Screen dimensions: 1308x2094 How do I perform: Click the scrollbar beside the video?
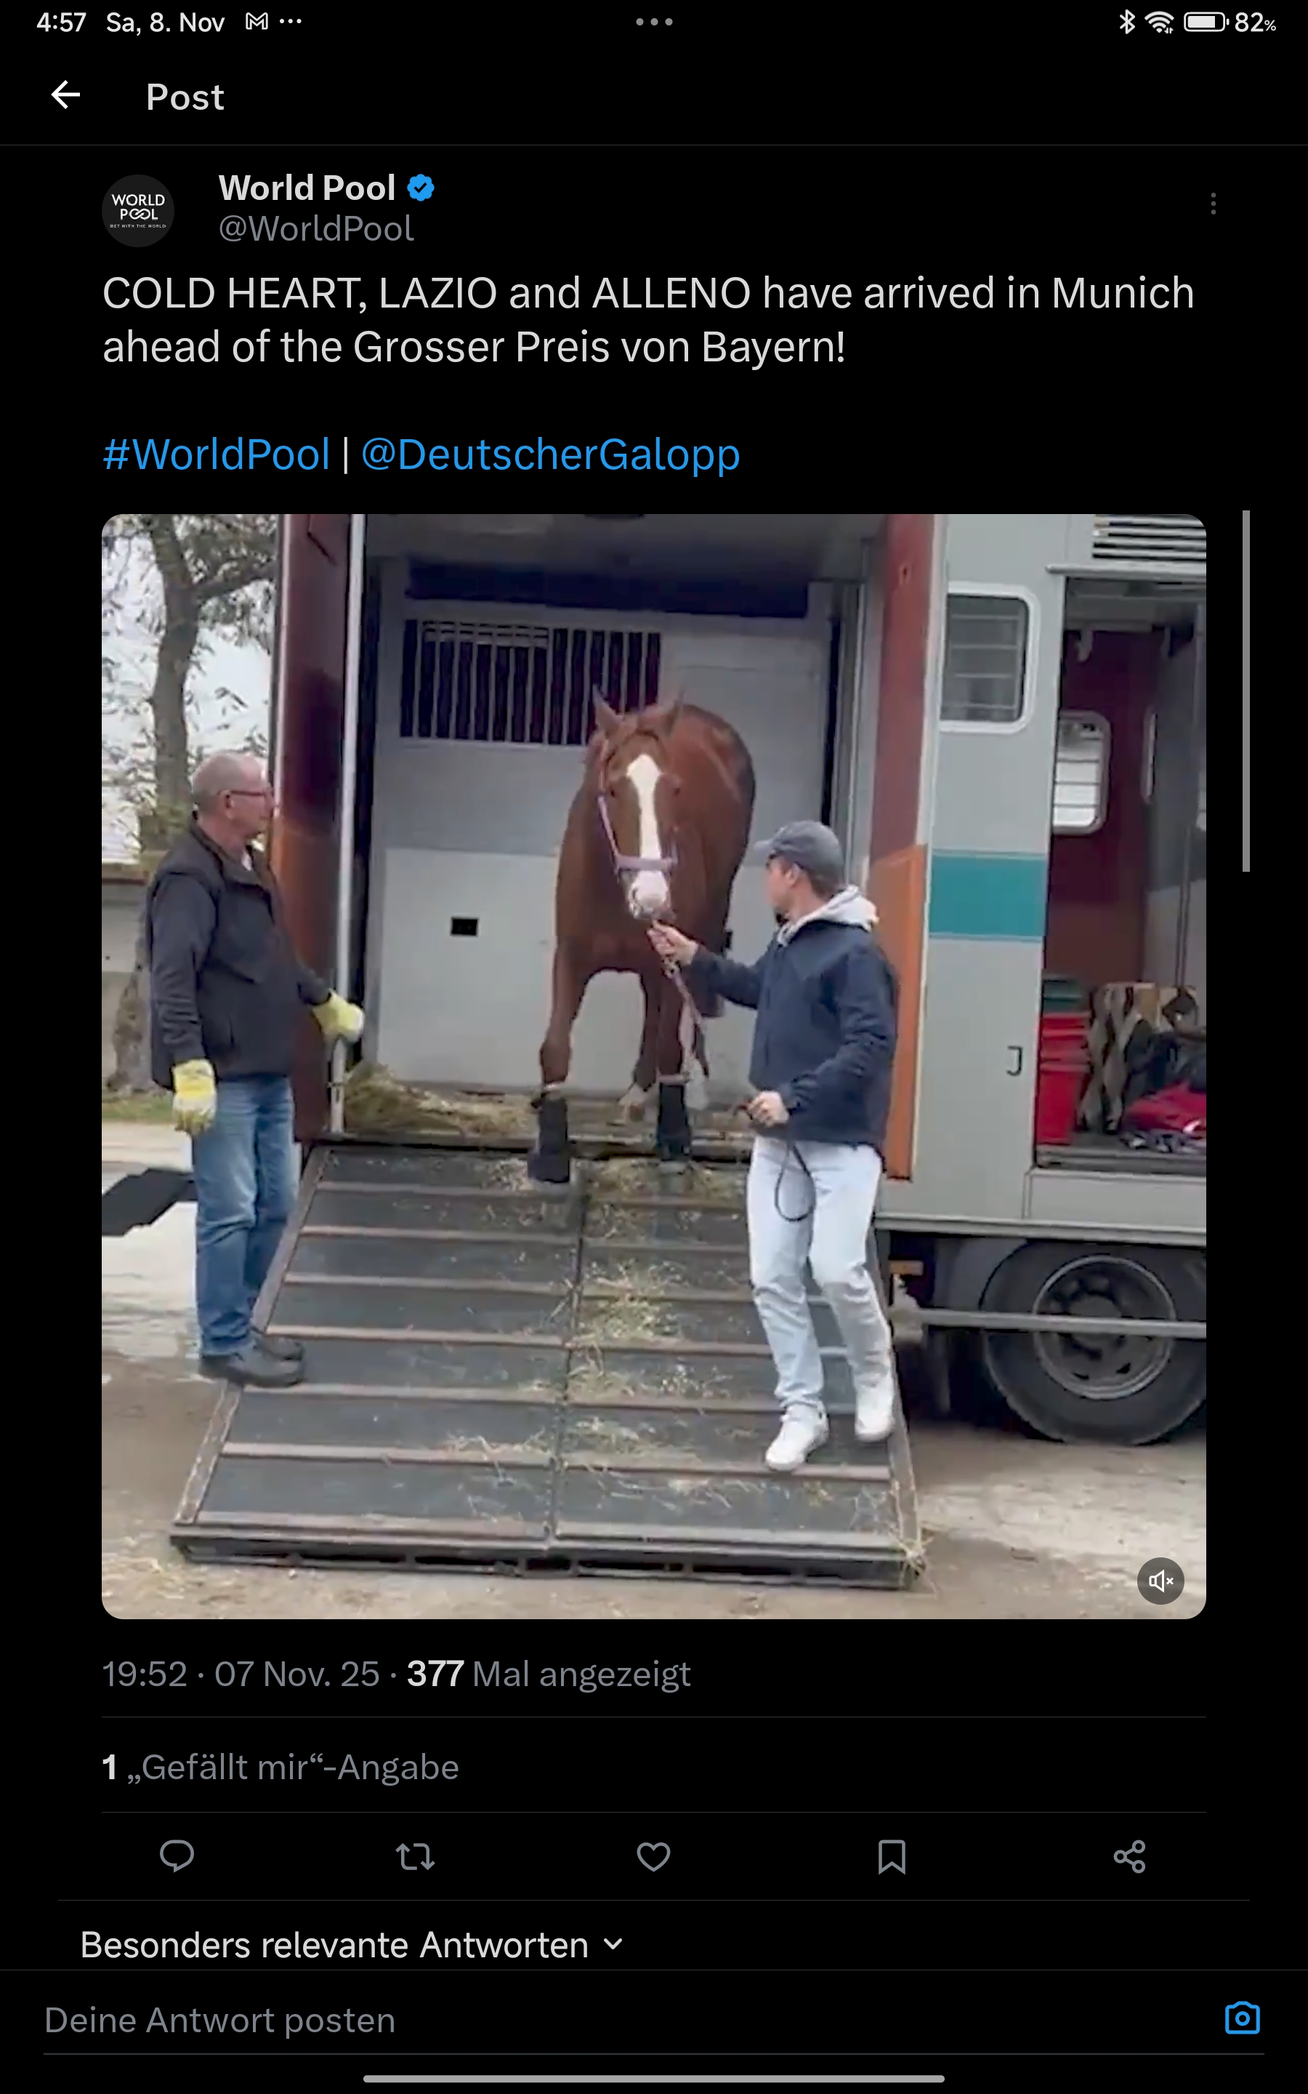pyautogui.click(x=1246, y=691)
